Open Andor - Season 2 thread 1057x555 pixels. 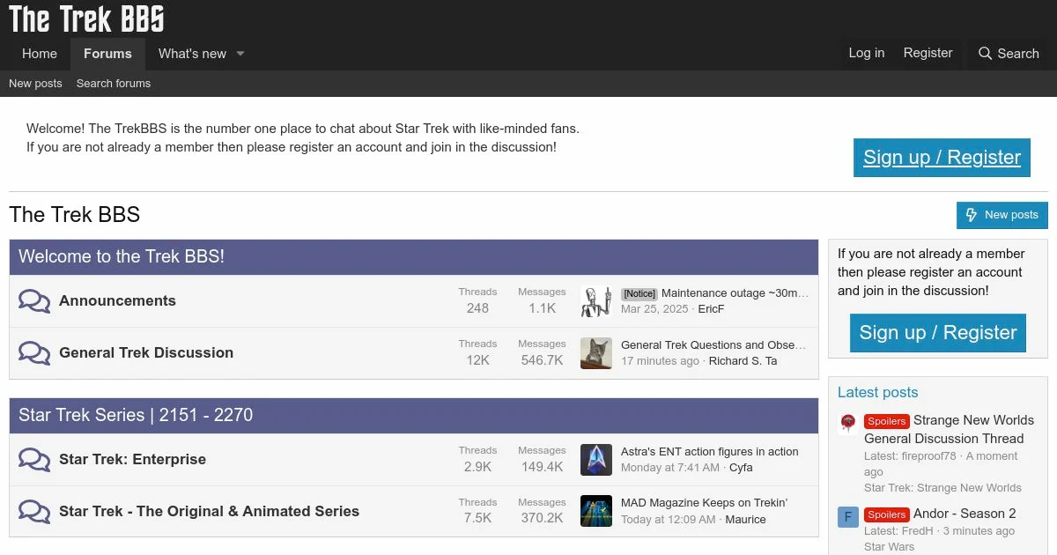click(965, 514)
